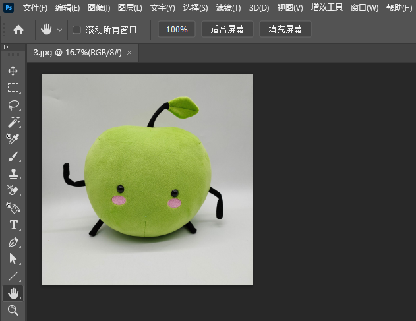Select the Eraser tool
The height and width of the screenshot is (321, 416).
(x=13, y=190)
